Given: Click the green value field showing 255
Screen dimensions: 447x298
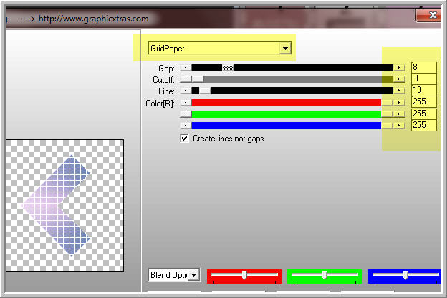Looking at the screenshot, I should (424, 114).
